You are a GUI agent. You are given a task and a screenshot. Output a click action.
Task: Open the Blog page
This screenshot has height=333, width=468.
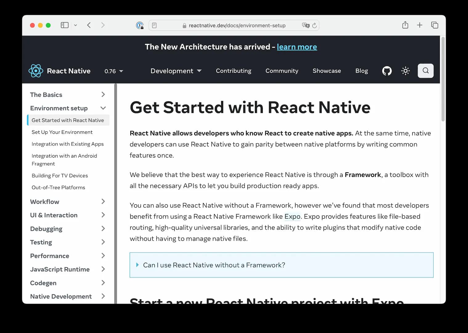click(361, 71)
